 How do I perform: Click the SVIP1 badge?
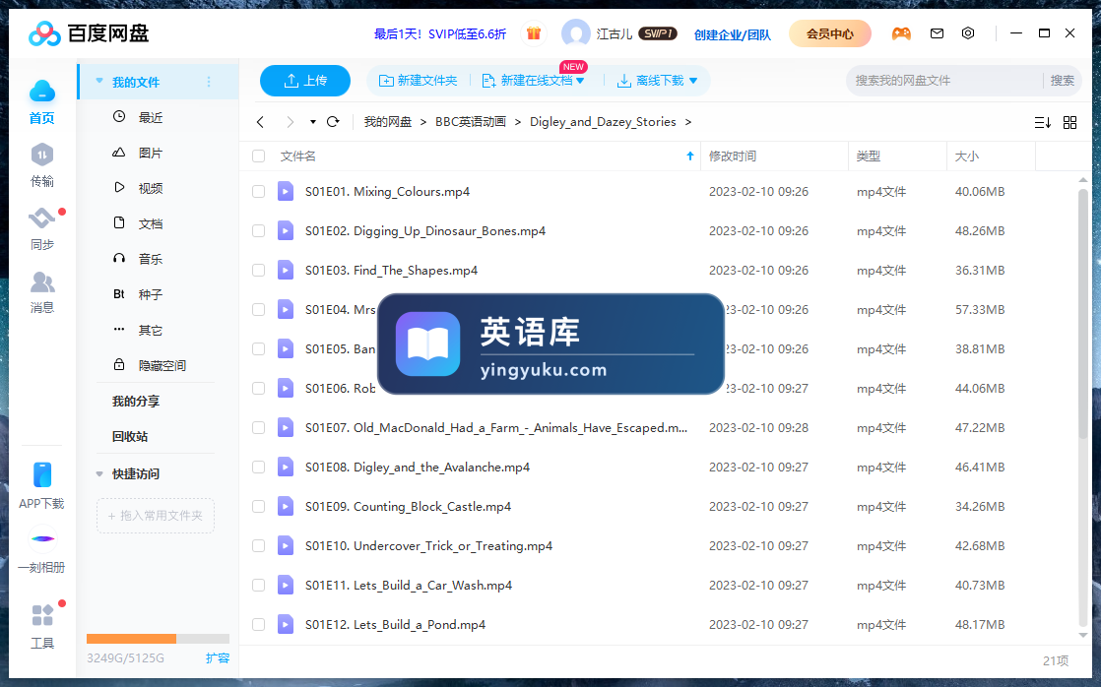pyautogui.click(x=658, y=33)
